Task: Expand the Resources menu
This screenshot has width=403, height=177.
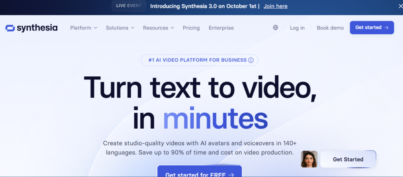Action: pos(159,28)
